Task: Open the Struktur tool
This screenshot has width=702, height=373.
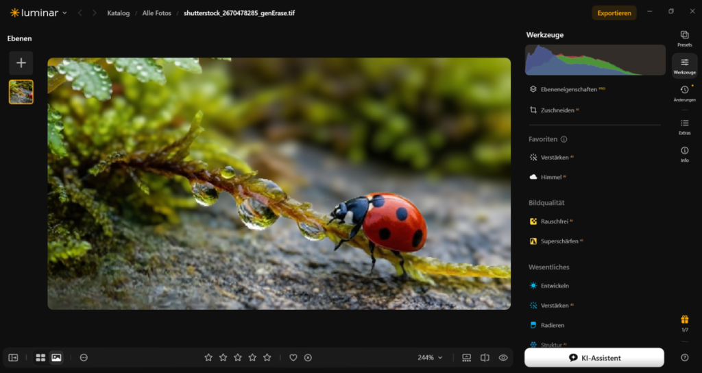Action: click(549, 344)
